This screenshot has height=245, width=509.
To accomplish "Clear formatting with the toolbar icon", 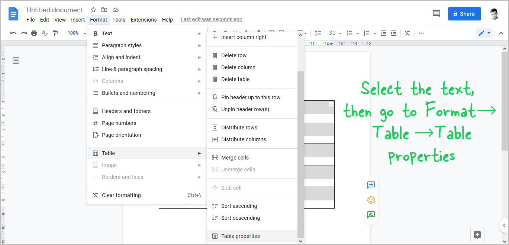I will point(407,33).
